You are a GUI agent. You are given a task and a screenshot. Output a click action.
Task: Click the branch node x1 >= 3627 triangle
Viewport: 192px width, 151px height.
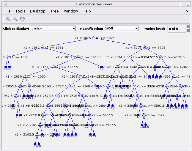(x=144, y=115)
